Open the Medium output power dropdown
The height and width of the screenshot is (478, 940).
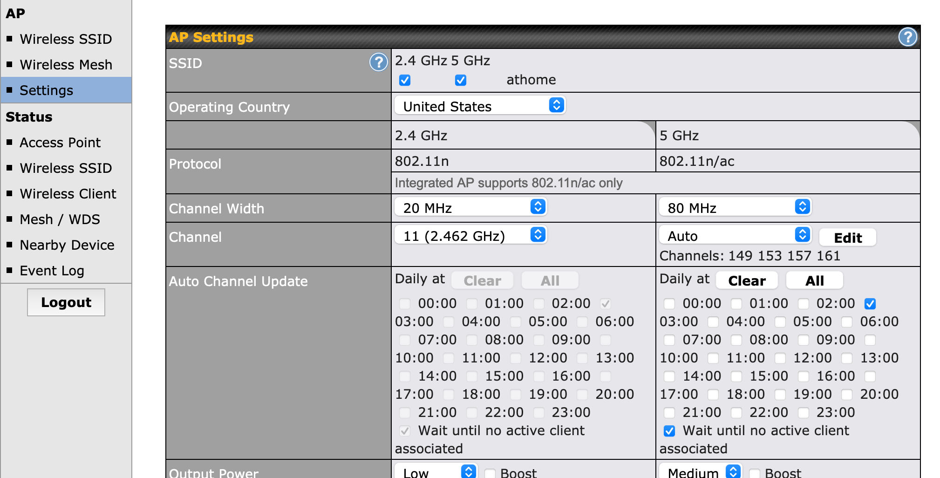click(x=700, y=472)
